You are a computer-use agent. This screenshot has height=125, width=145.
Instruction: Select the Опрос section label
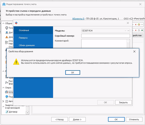coord(8,88)
